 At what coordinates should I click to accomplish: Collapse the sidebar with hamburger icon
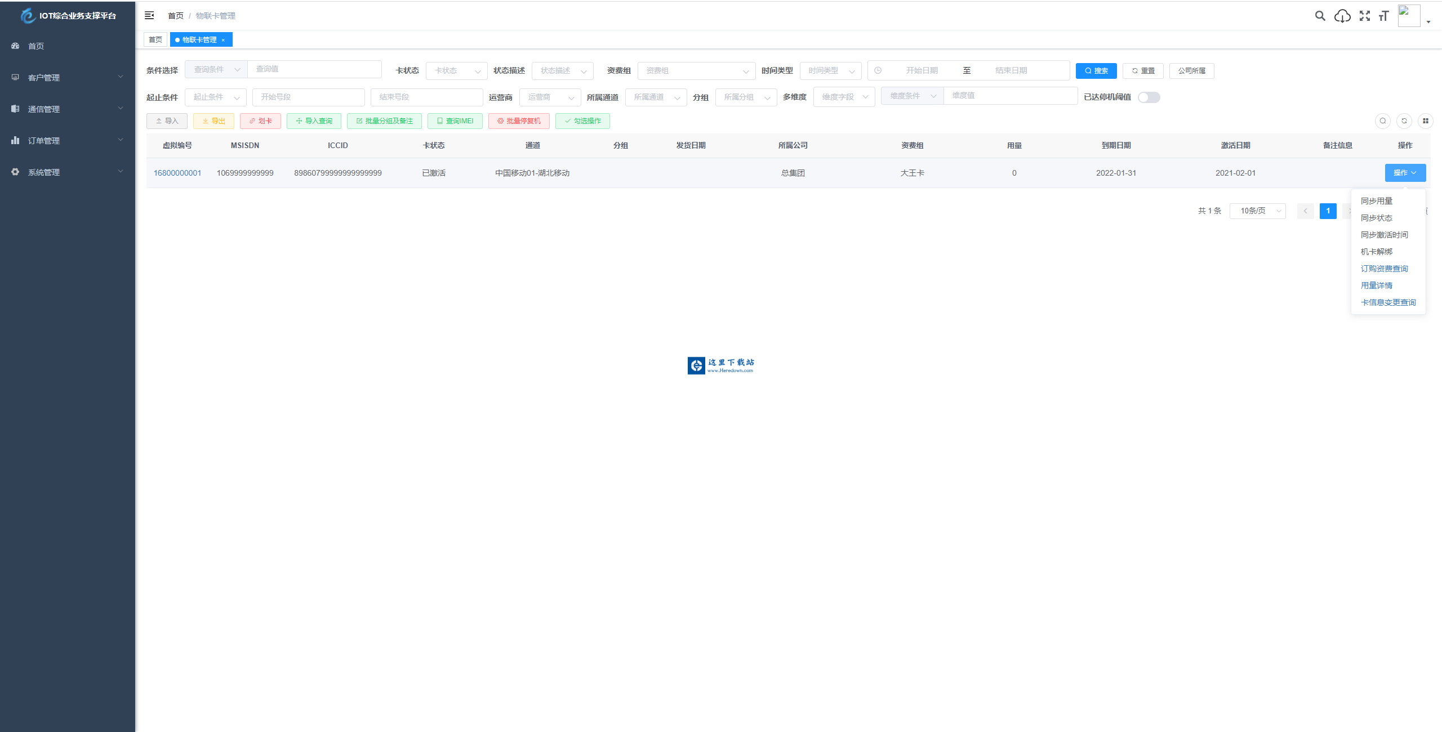(x=149, y=15)
